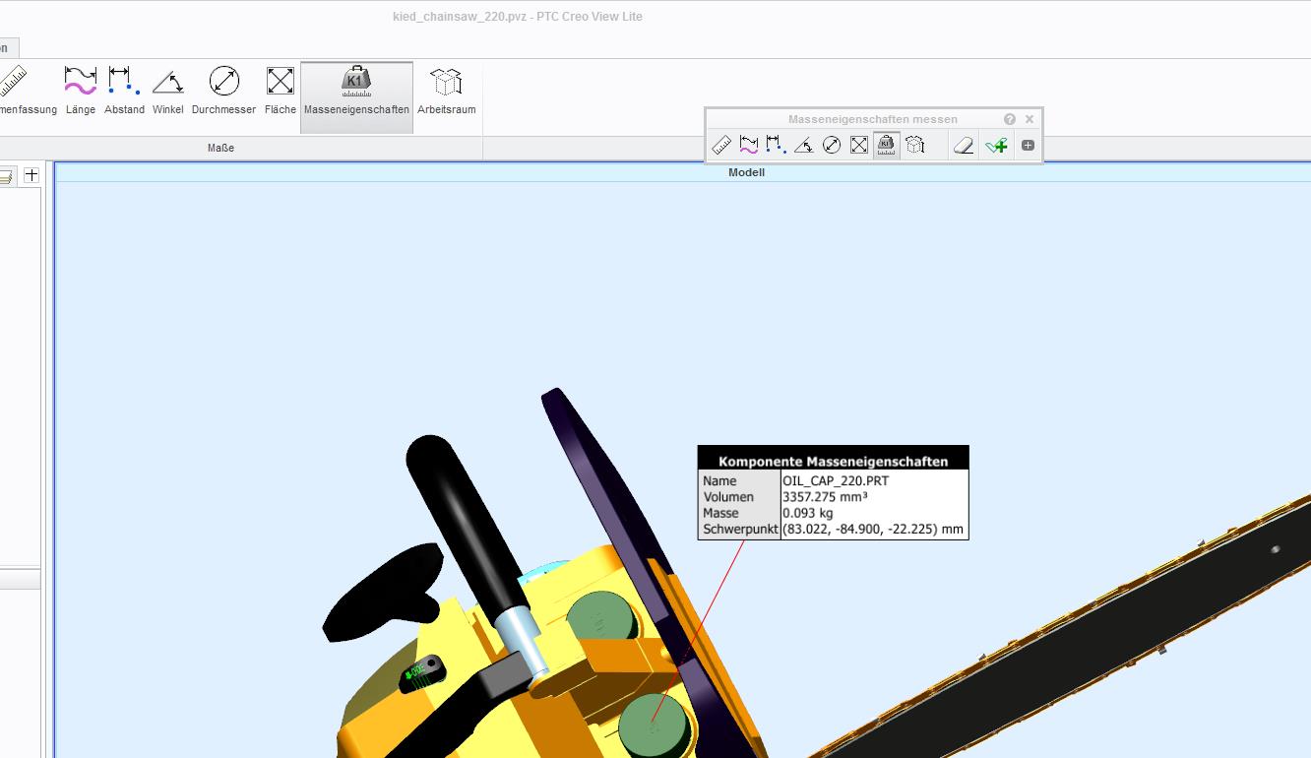Click area icon in floating measure toolbar
The image size is (1311, 758).
click(859, 146)
